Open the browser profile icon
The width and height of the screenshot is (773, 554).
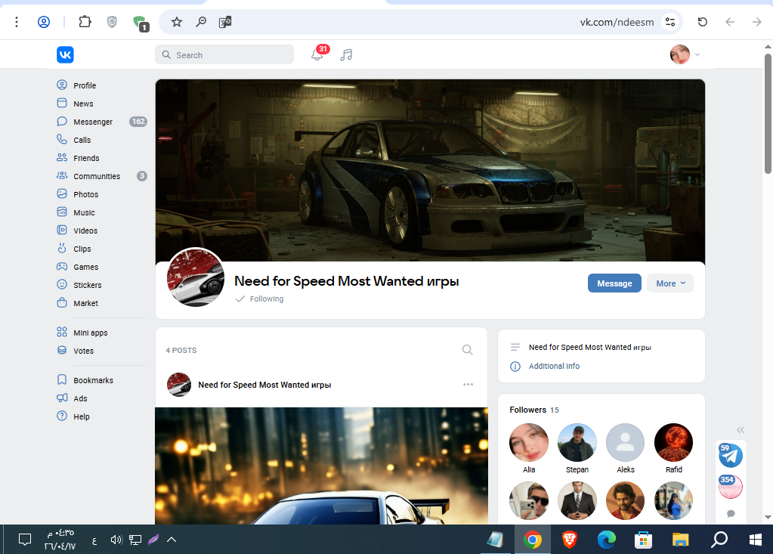[x=43, y=22]
